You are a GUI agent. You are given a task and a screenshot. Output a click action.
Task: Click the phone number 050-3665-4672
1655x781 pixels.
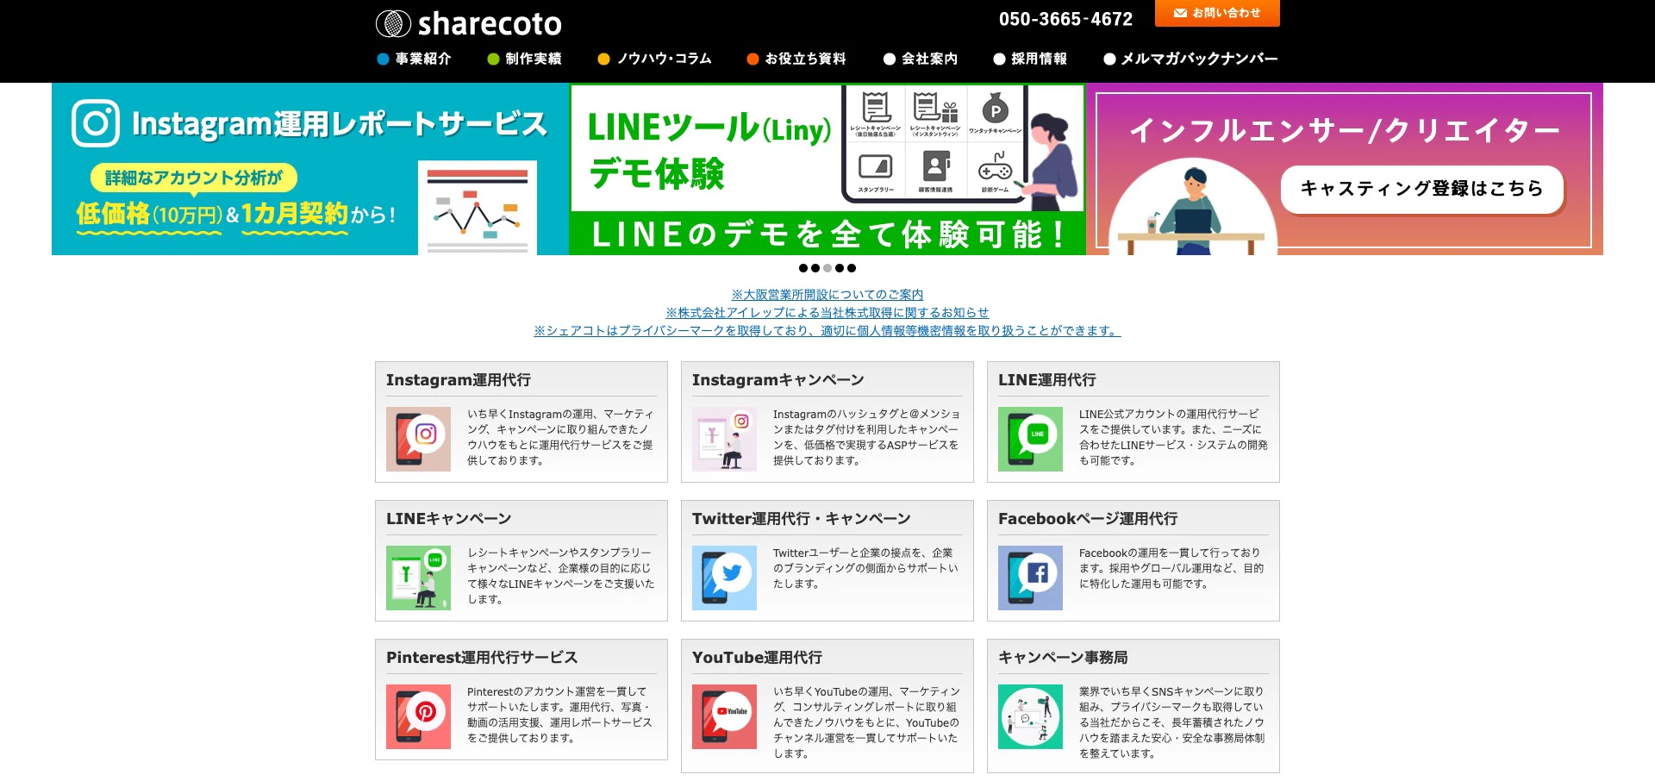tap(1065, 19)
